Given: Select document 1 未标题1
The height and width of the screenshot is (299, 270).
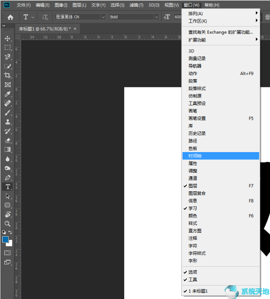Looking at the screenshot, I should [x=221, y=291].
